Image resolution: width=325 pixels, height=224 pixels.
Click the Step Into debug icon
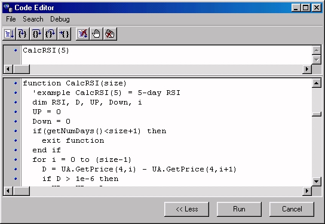(23, 34)
